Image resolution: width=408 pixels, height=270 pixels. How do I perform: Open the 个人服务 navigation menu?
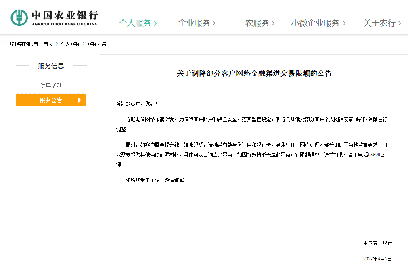(x=135, y=23)
